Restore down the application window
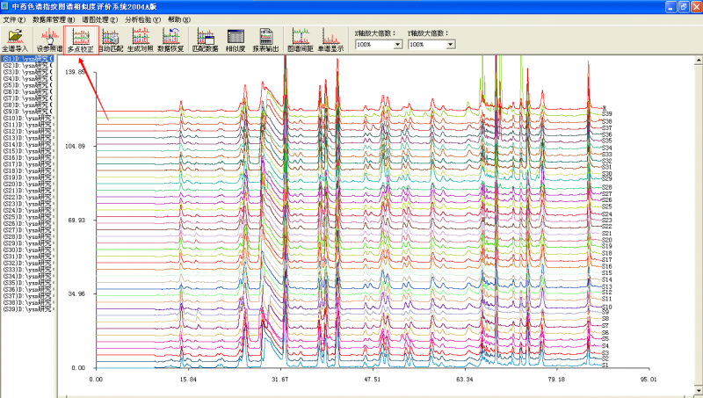703x398 pixels. [684, 7]
